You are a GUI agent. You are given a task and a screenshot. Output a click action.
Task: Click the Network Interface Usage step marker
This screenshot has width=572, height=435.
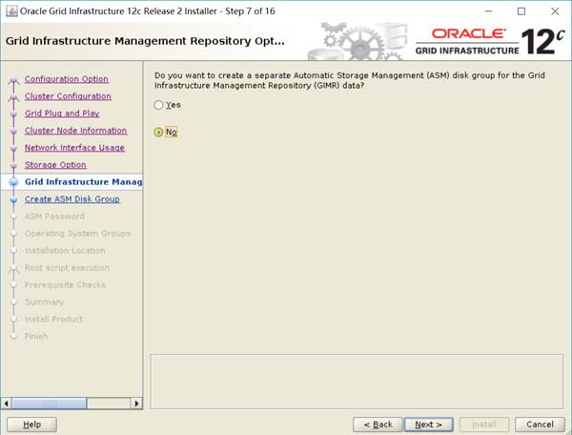(x=14, y=148)
